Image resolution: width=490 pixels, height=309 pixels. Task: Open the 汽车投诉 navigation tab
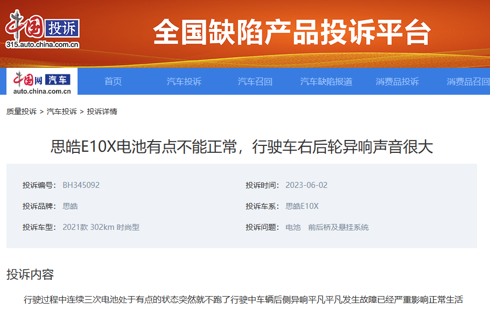pos(184,81)
